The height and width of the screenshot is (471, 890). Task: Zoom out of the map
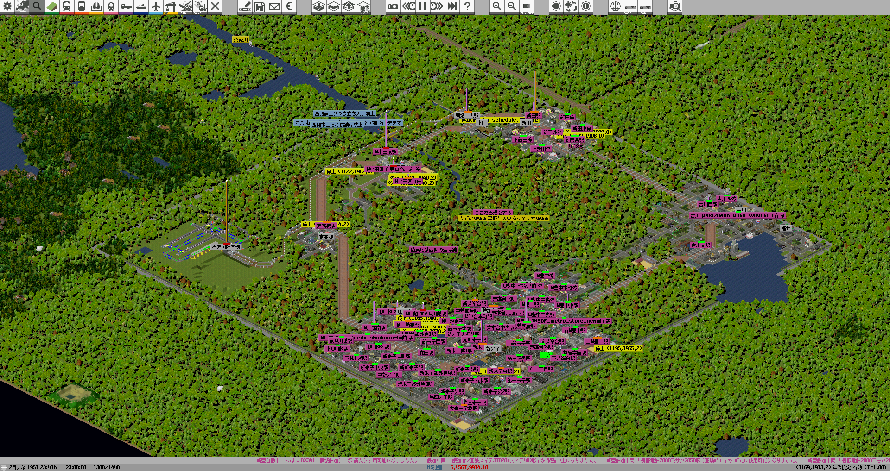(x=512, y=6)
